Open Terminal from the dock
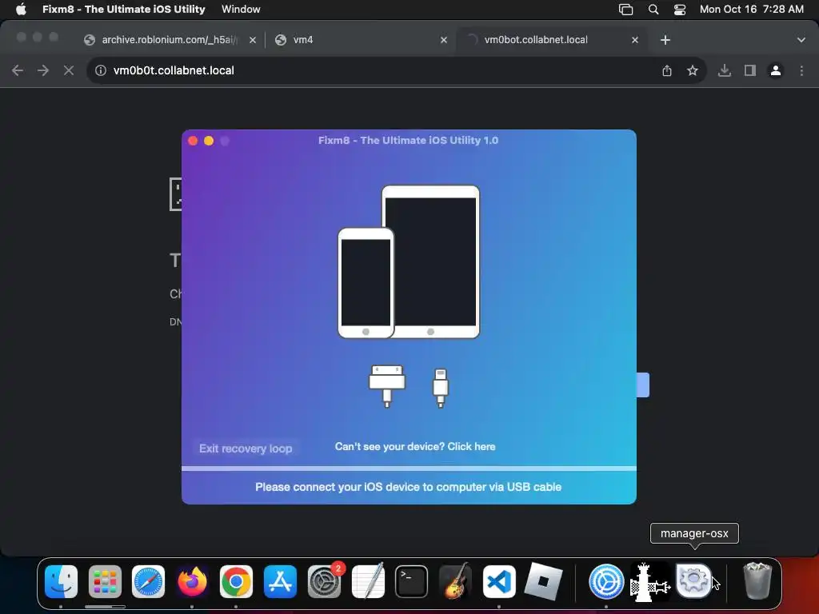The width and height of the screenshot is (819, 614). tap(412, 582)
